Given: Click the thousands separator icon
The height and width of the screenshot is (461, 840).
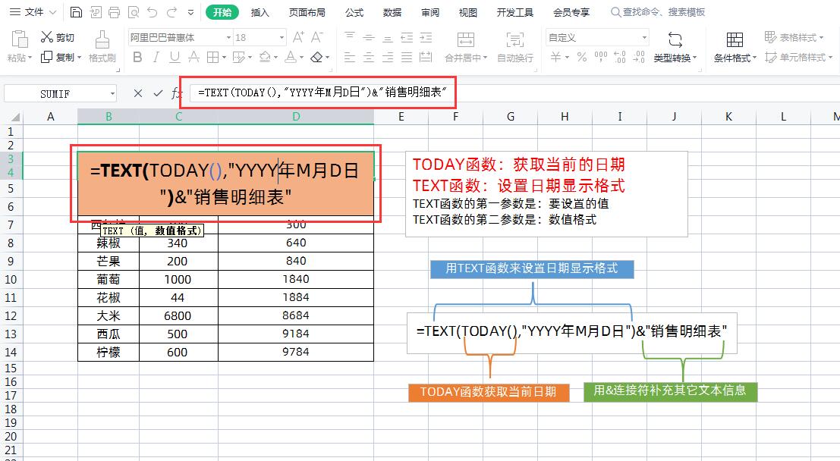Looking at the screenshot, I should [601, 58].
